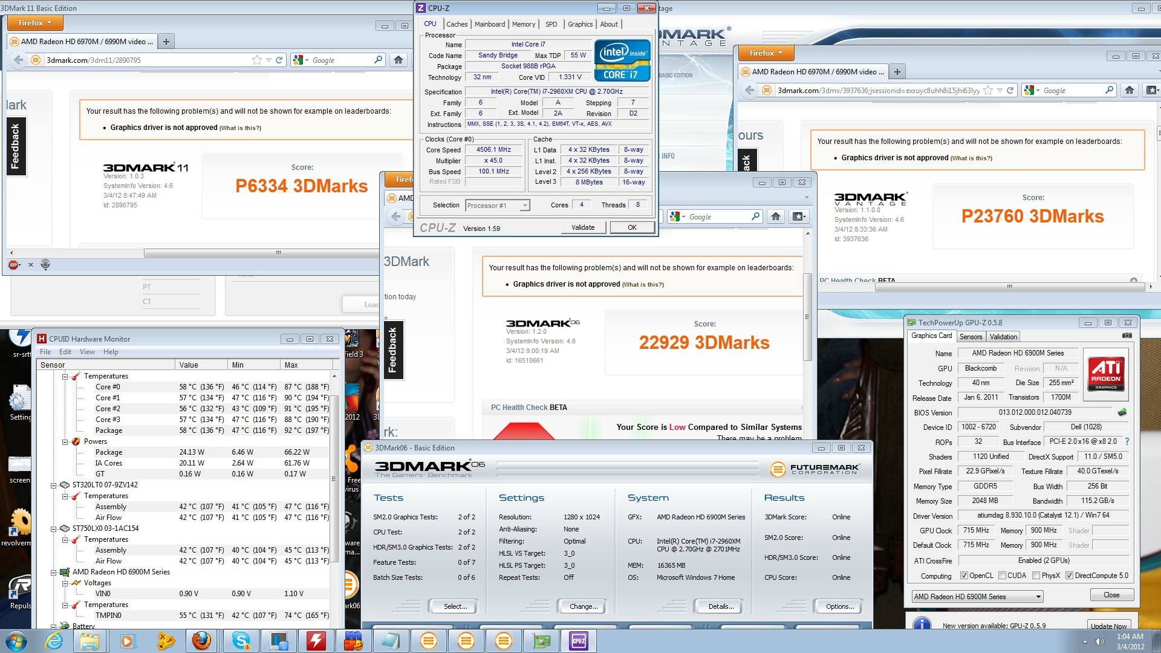This screenshot has width=1161, height=653.
Task: Click the 3DMark06 results page vertical scrollbar
Action: tap(807, 317)
